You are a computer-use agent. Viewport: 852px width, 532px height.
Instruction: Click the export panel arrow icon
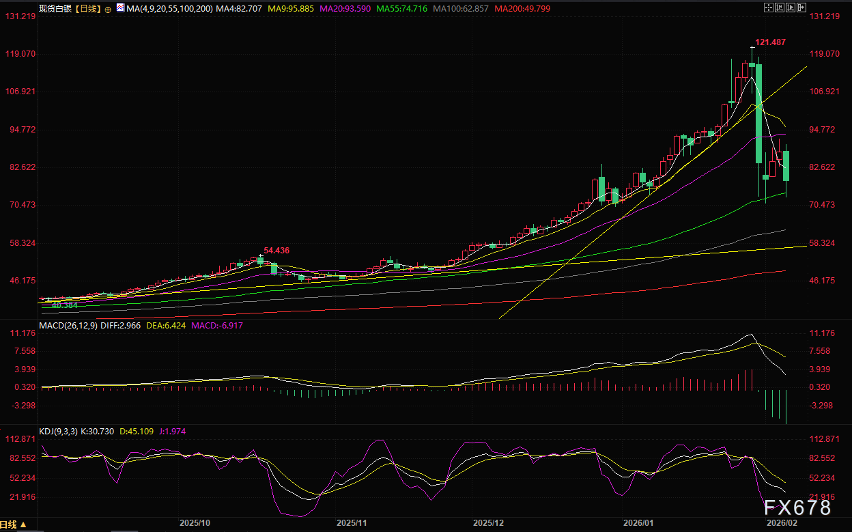point(802,8)
